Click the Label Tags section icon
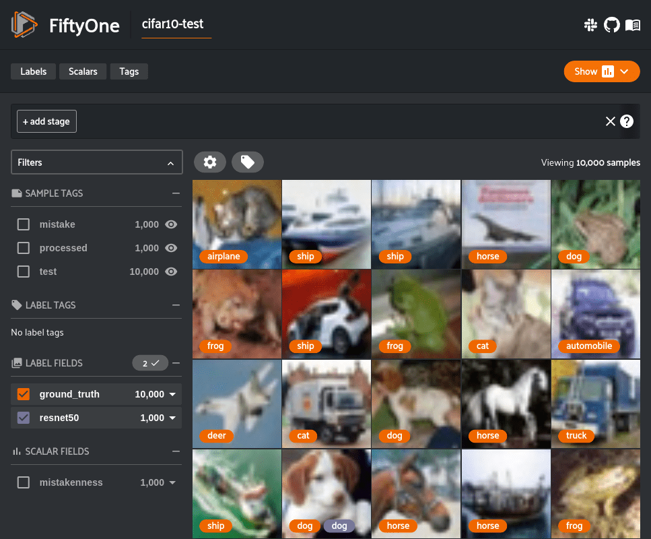This screenshot has width=651, height=539. click(17, 305)
